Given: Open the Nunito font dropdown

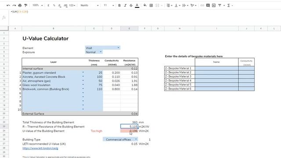Looking at the screenshot, I should pyautogui.click(x=90, y=5).
